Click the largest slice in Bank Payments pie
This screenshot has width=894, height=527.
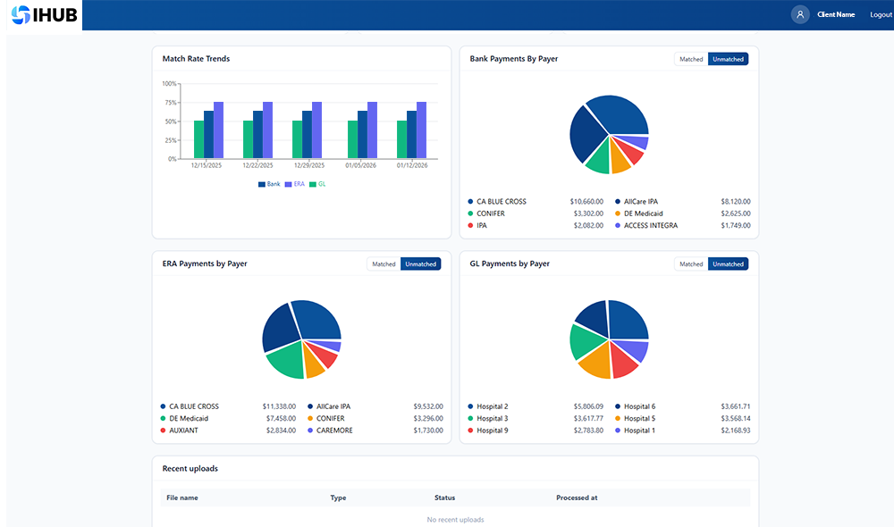coord(621,114)
